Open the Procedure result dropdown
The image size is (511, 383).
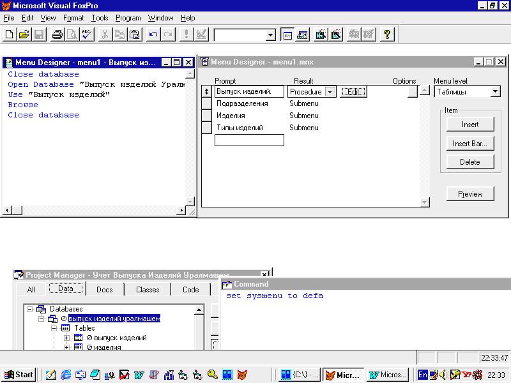pyautogui.click(x=330, y=92)
